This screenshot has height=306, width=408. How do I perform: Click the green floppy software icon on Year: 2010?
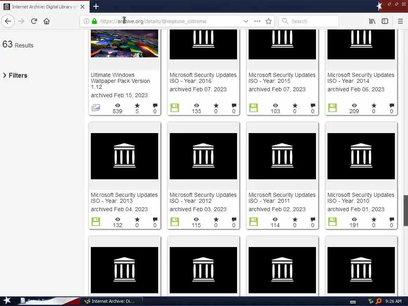click(x=332, y=222)
